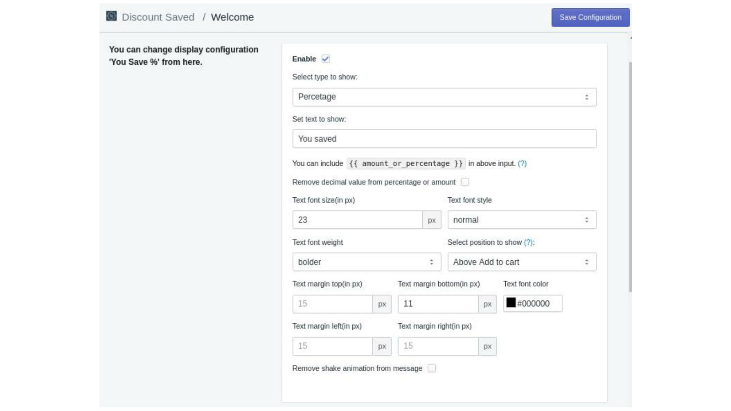Open help for Select position to show
Screen dimensions: 731x411
(x=528, y=242)
